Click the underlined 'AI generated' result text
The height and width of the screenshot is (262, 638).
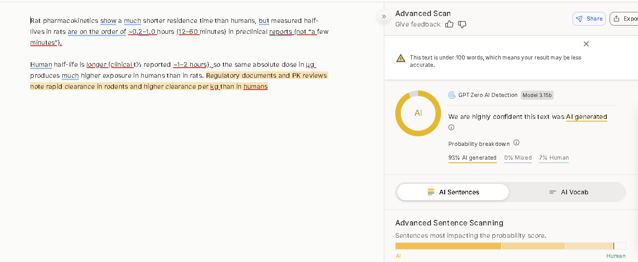point(586,117)
